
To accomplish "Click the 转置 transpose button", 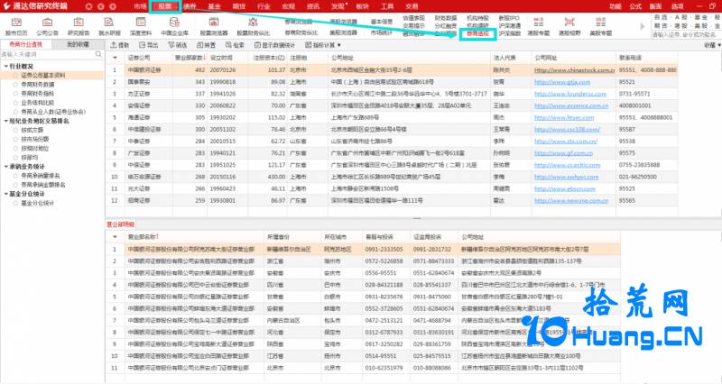I will [207, 45].
